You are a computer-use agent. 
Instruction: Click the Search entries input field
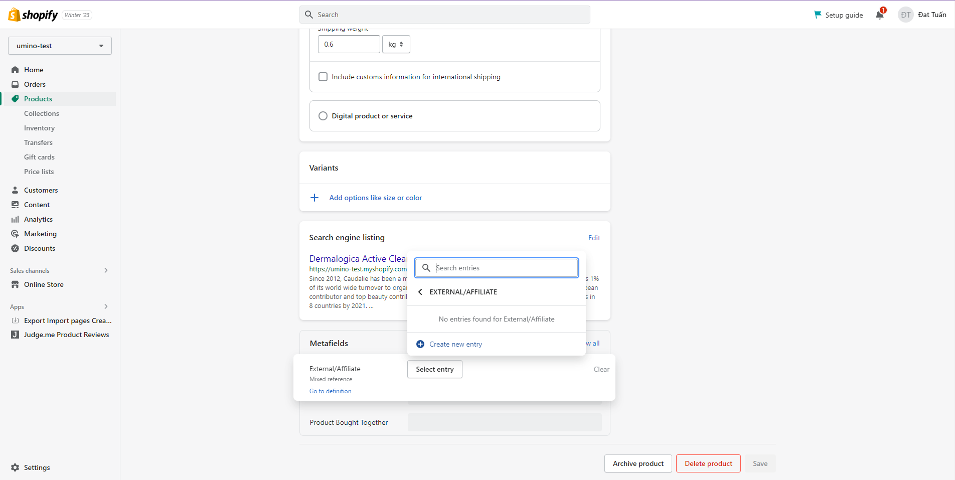coord(504,268)
